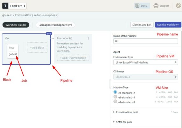Select the e1-standard-8 machine type

click(x=115, y=101)
